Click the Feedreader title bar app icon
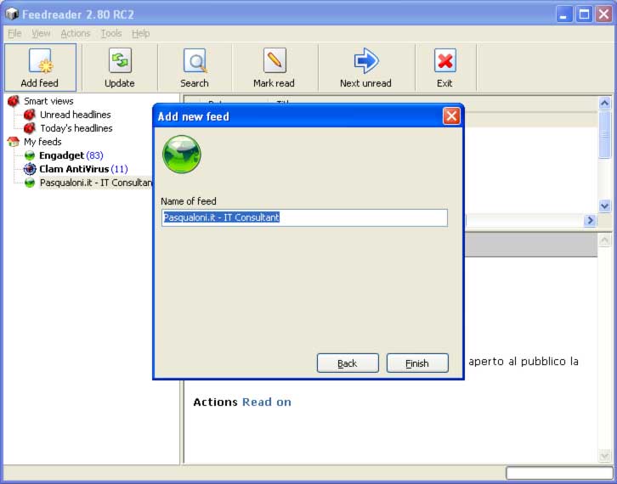Viewport: 617px width, 484px height. [12, 14]
